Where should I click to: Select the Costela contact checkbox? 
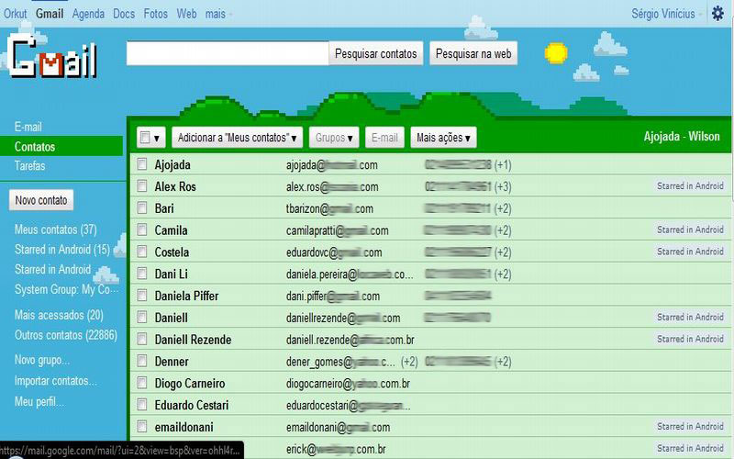142,252
